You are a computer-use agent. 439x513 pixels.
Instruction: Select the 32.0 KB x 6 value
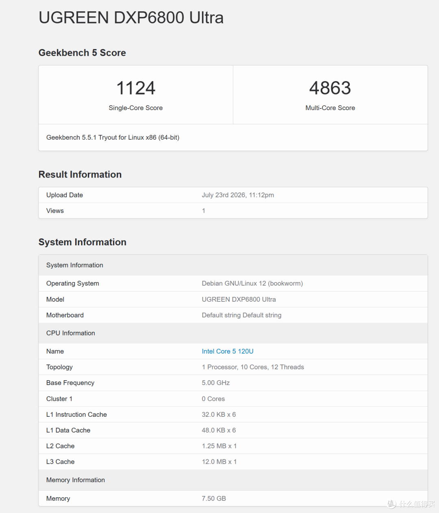(219, 415)
